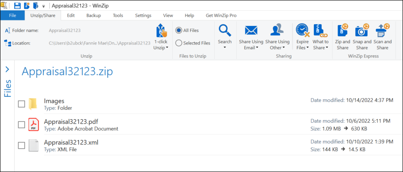
Task: Select the All Files radio button
Action: (178, 31)
